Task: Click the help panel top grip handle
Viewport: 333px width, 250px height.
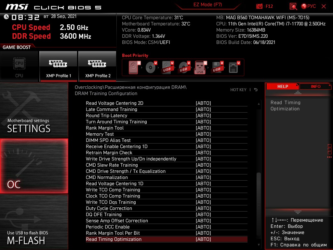Action: 298,92
